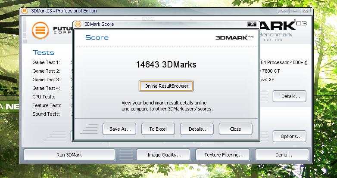The height and width of the screenshot is (178, 337).
Task: Click the CPU Tests label
Action: pyautogui.click(x=44, y=97)
